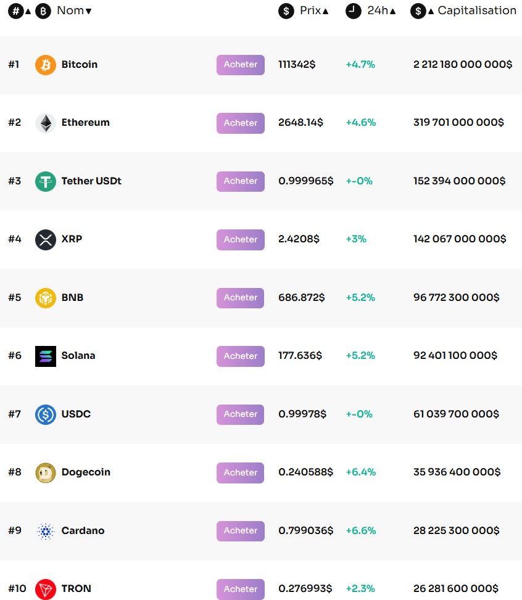Screen dimensions: 522x600
Task: Click the Dogecoin logo
Action: (46, 472)
